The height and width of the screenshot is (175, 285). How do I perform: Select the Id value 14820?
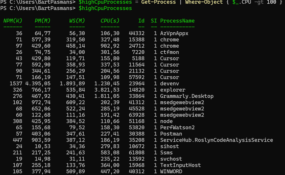(137, 90)
